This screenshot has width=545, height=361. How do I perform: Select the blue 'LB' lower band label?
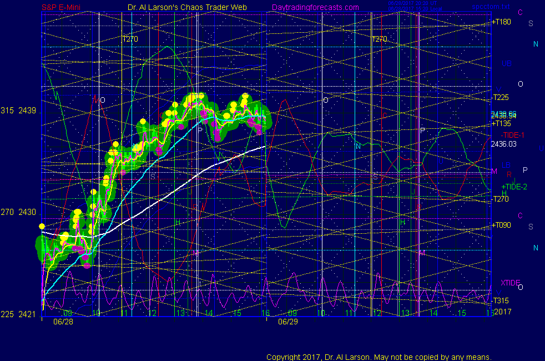click(506, 165)
